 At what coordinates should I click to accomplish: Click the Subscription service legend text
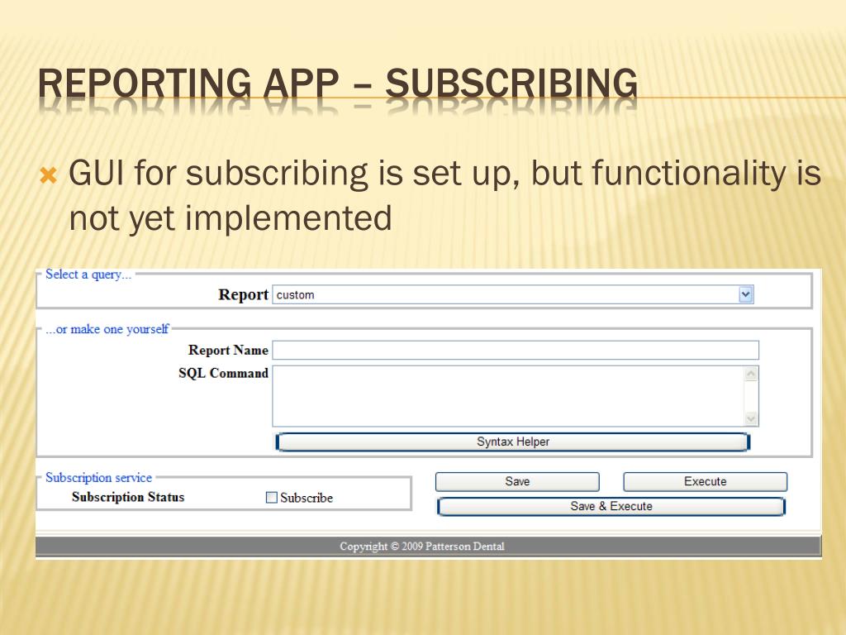coord(98,477)
